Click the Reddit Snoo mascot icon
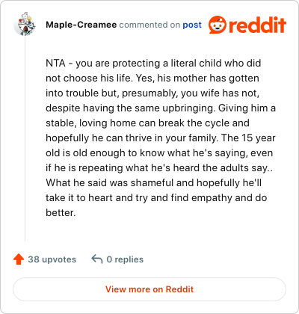Screen dimensions: 299x314 click(218, 25)
